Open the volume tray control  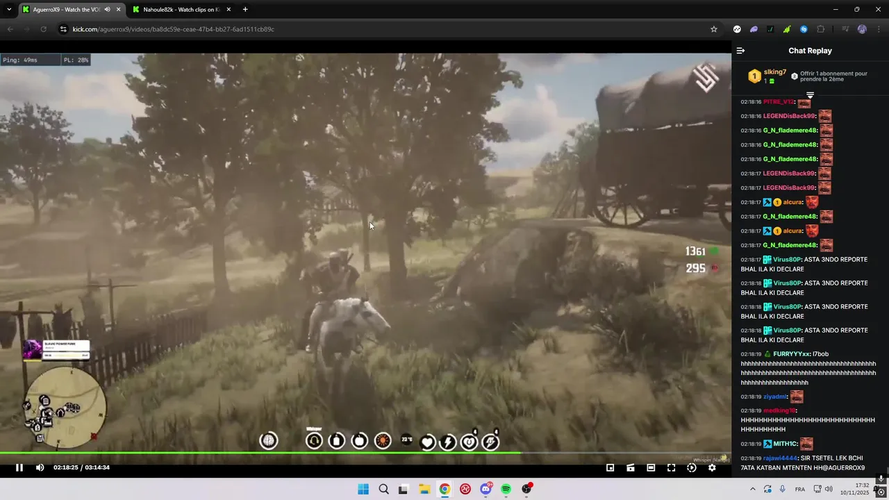point(828,489)
